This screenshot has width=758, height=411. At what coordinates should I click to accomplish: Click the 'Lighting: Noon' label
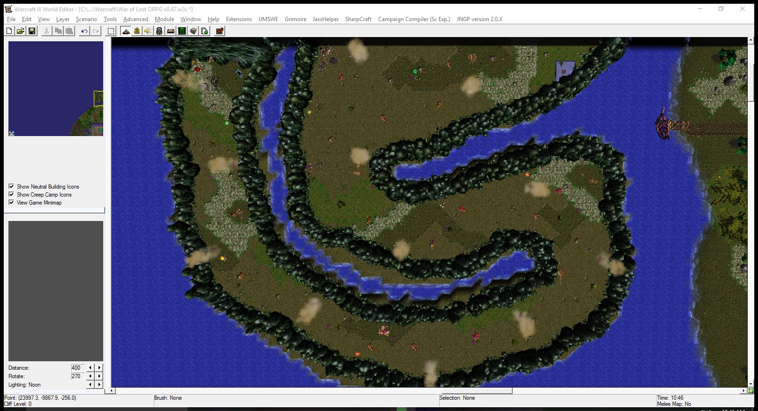pos(24,385)
